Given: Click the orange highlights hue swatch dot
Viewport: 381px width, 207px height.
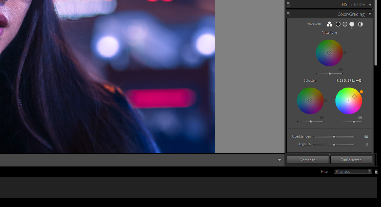Looking at the screenshot, I should (361, 92).
